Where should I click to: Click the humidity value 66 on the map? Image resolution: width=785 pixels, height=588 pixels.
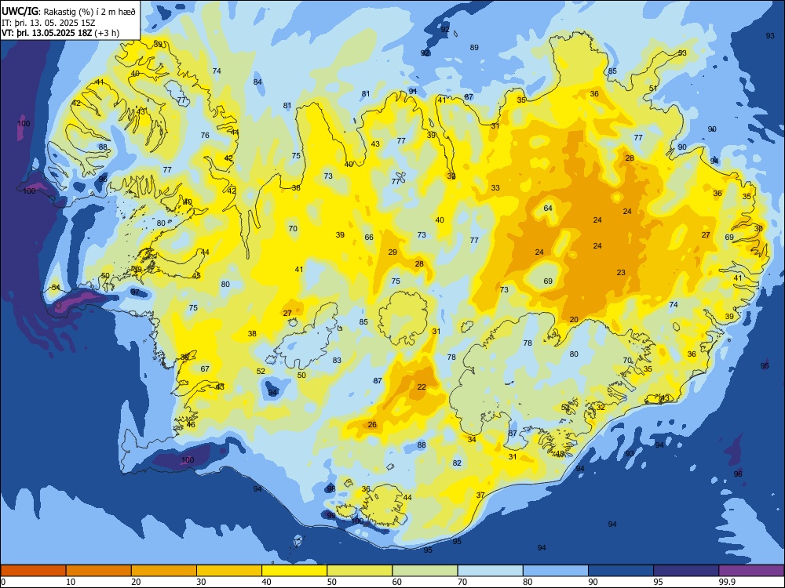pyautogui.click(x=369, y=238)
